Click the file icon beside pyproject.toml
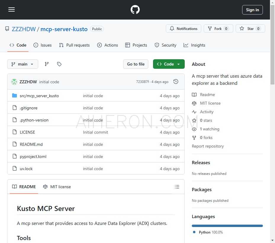275x243 pixels. [x=15, y=156]
